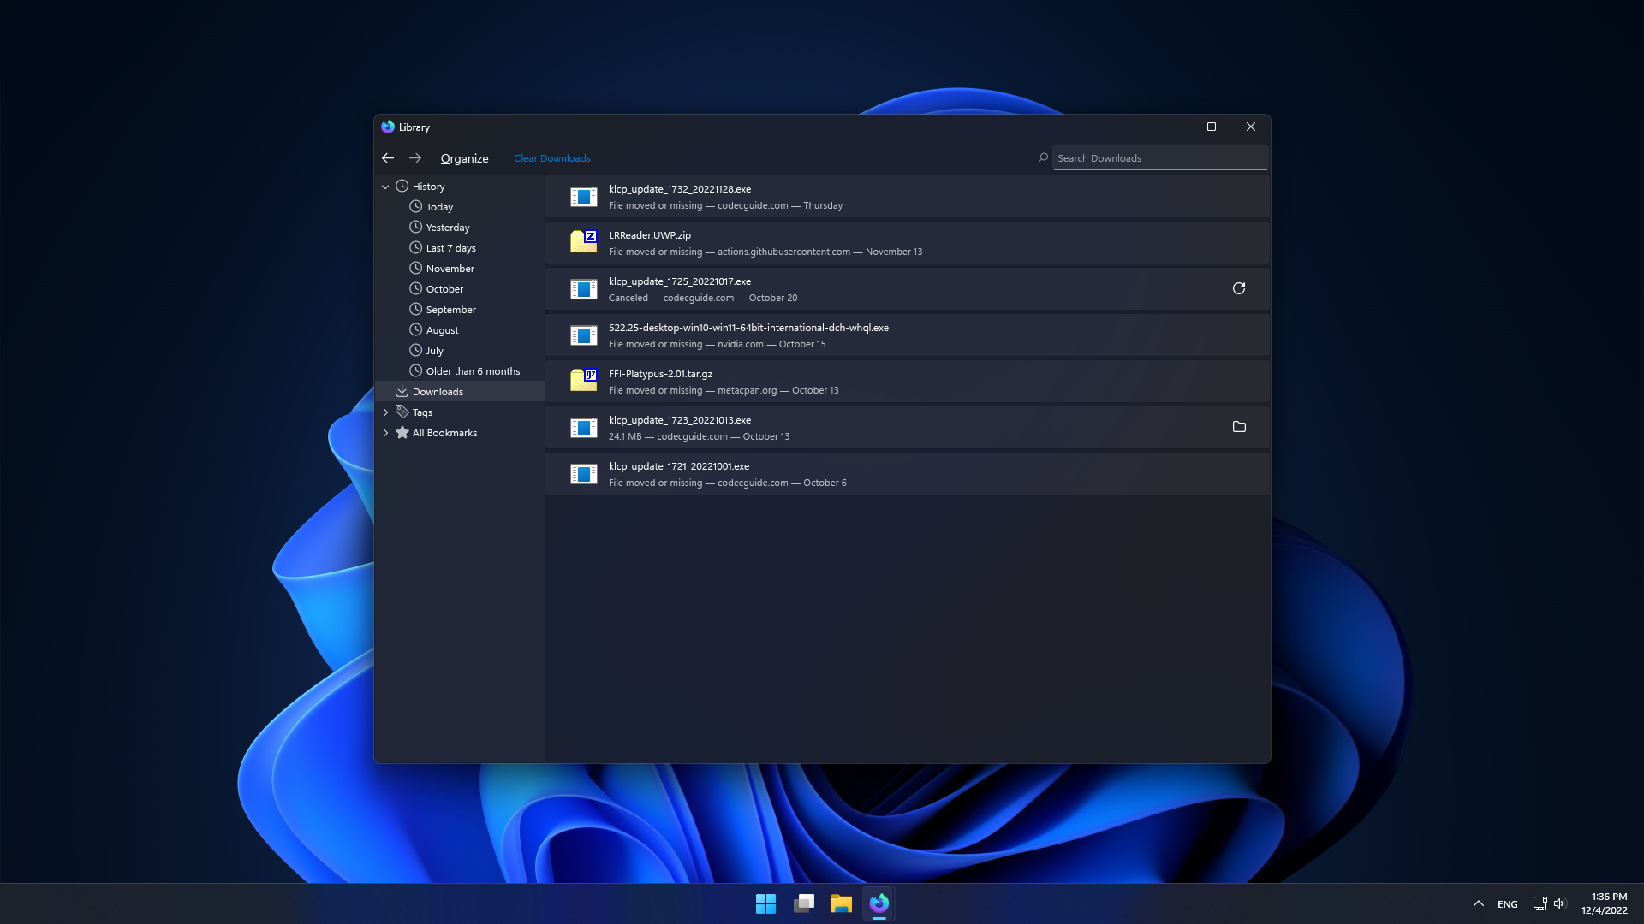Select klcp_update_1723_20221013.exe entry
The width and height of the screenshot is (1644, 924).
(x=907, y=428)
